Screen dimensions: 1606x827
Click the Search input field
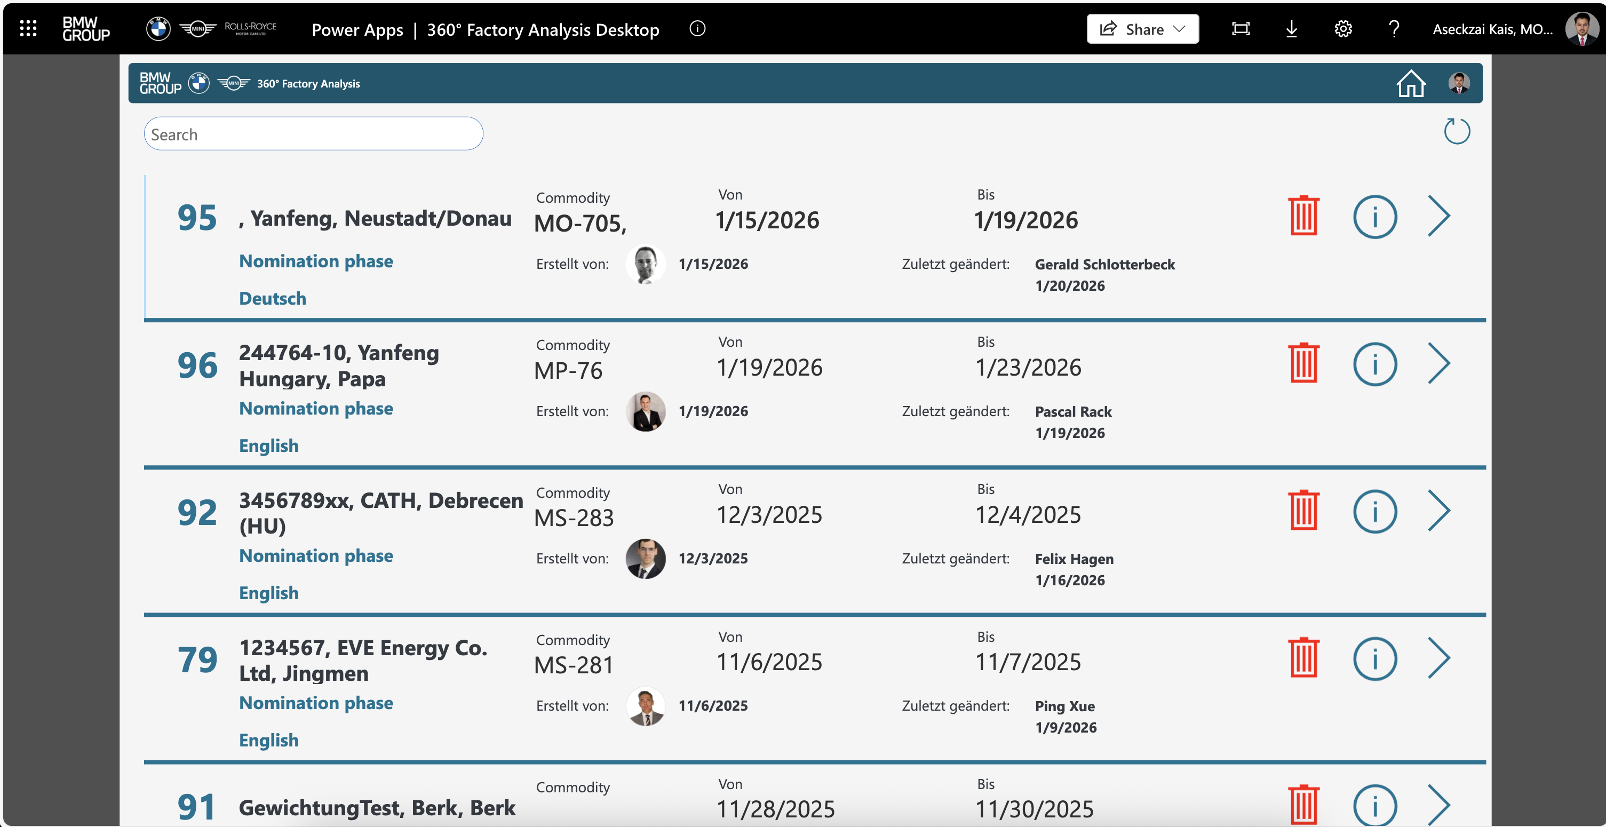[x=314, y=134]
